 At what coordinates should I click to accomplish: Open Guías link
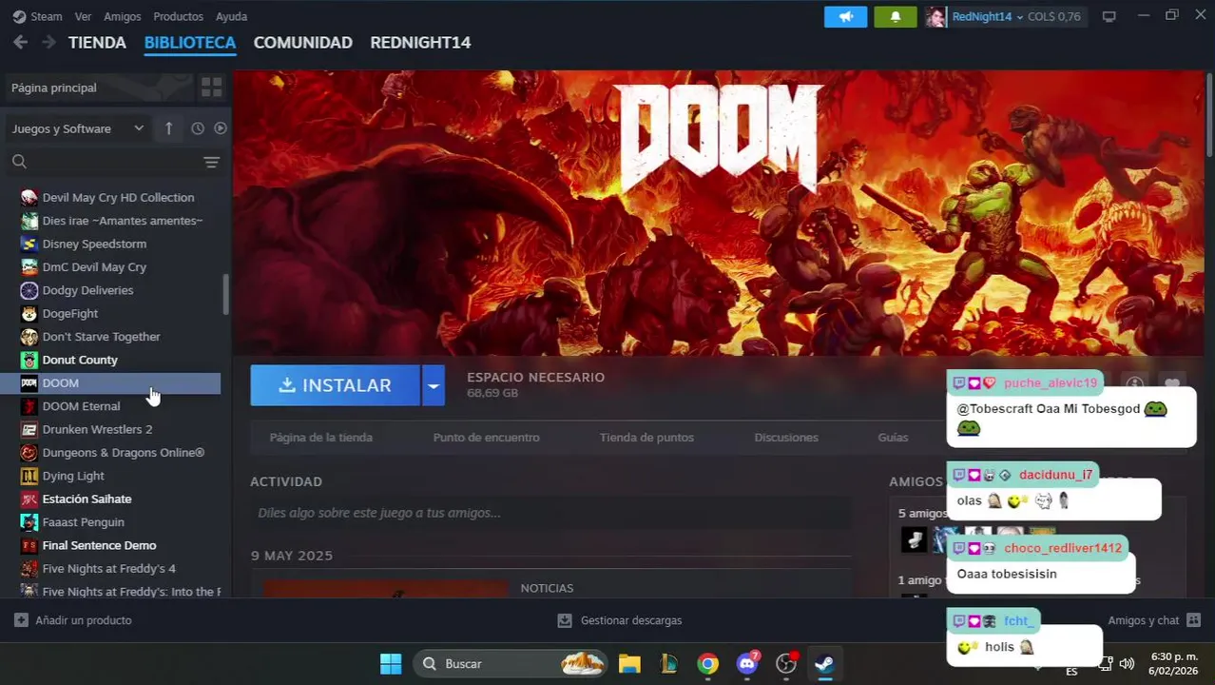click(x=893, y=438)
